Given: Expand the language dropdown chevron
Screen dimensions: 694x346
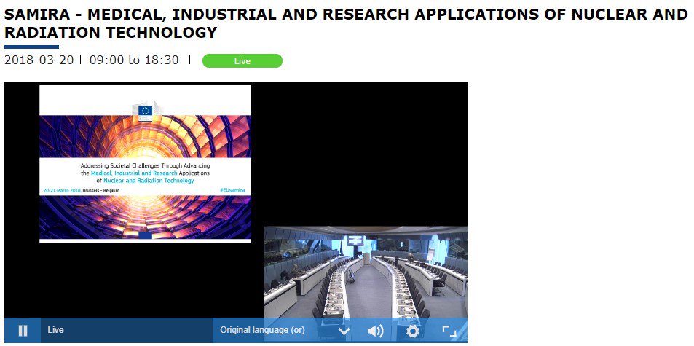Looking at the screenshot, I should [344, 331].
